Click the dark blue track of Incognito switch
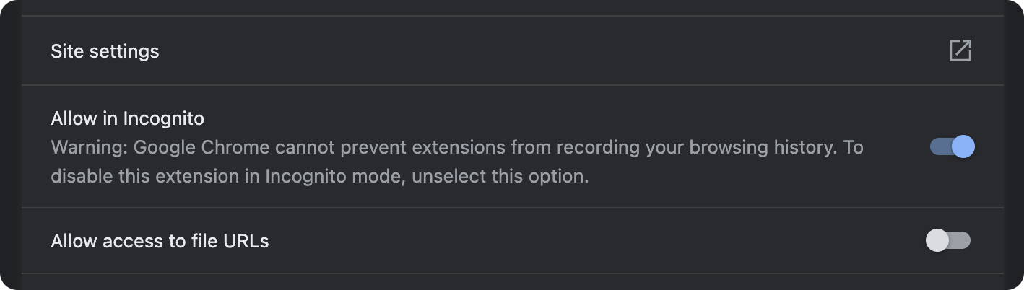 coord(940,147)
